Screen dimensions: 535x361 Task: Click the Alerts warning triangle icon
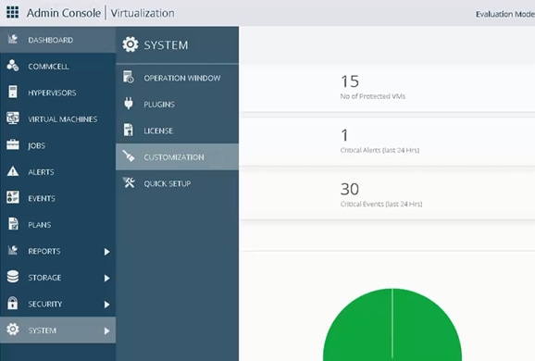coord(13,171)
